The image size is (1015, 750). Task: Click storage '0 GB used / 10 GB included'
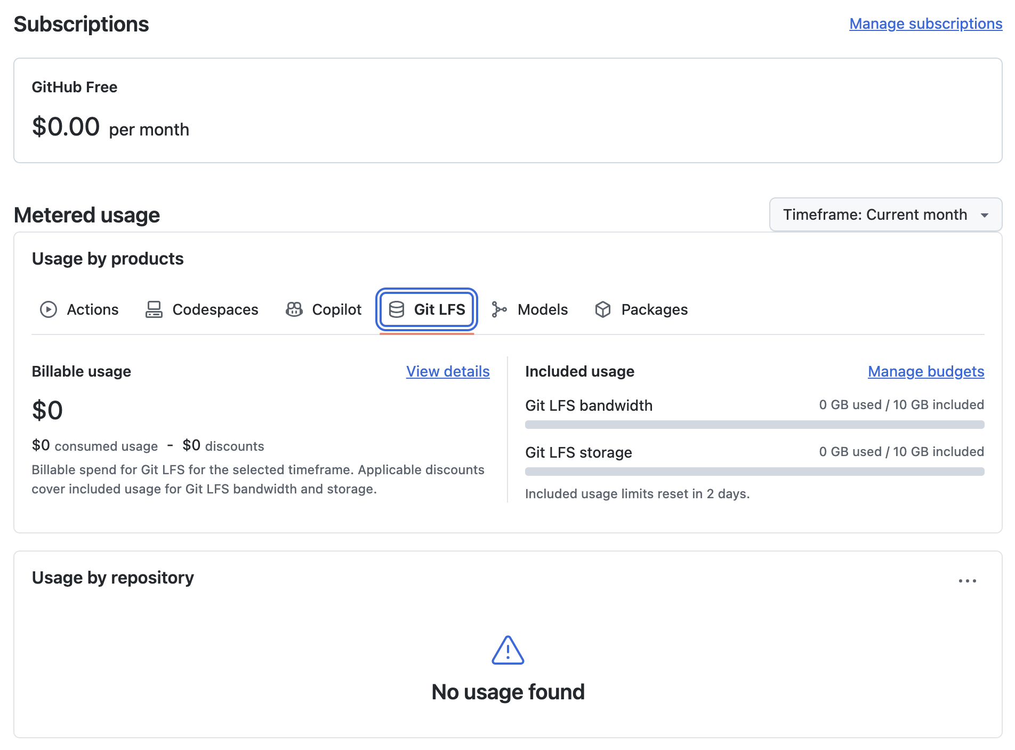(901, 452)
